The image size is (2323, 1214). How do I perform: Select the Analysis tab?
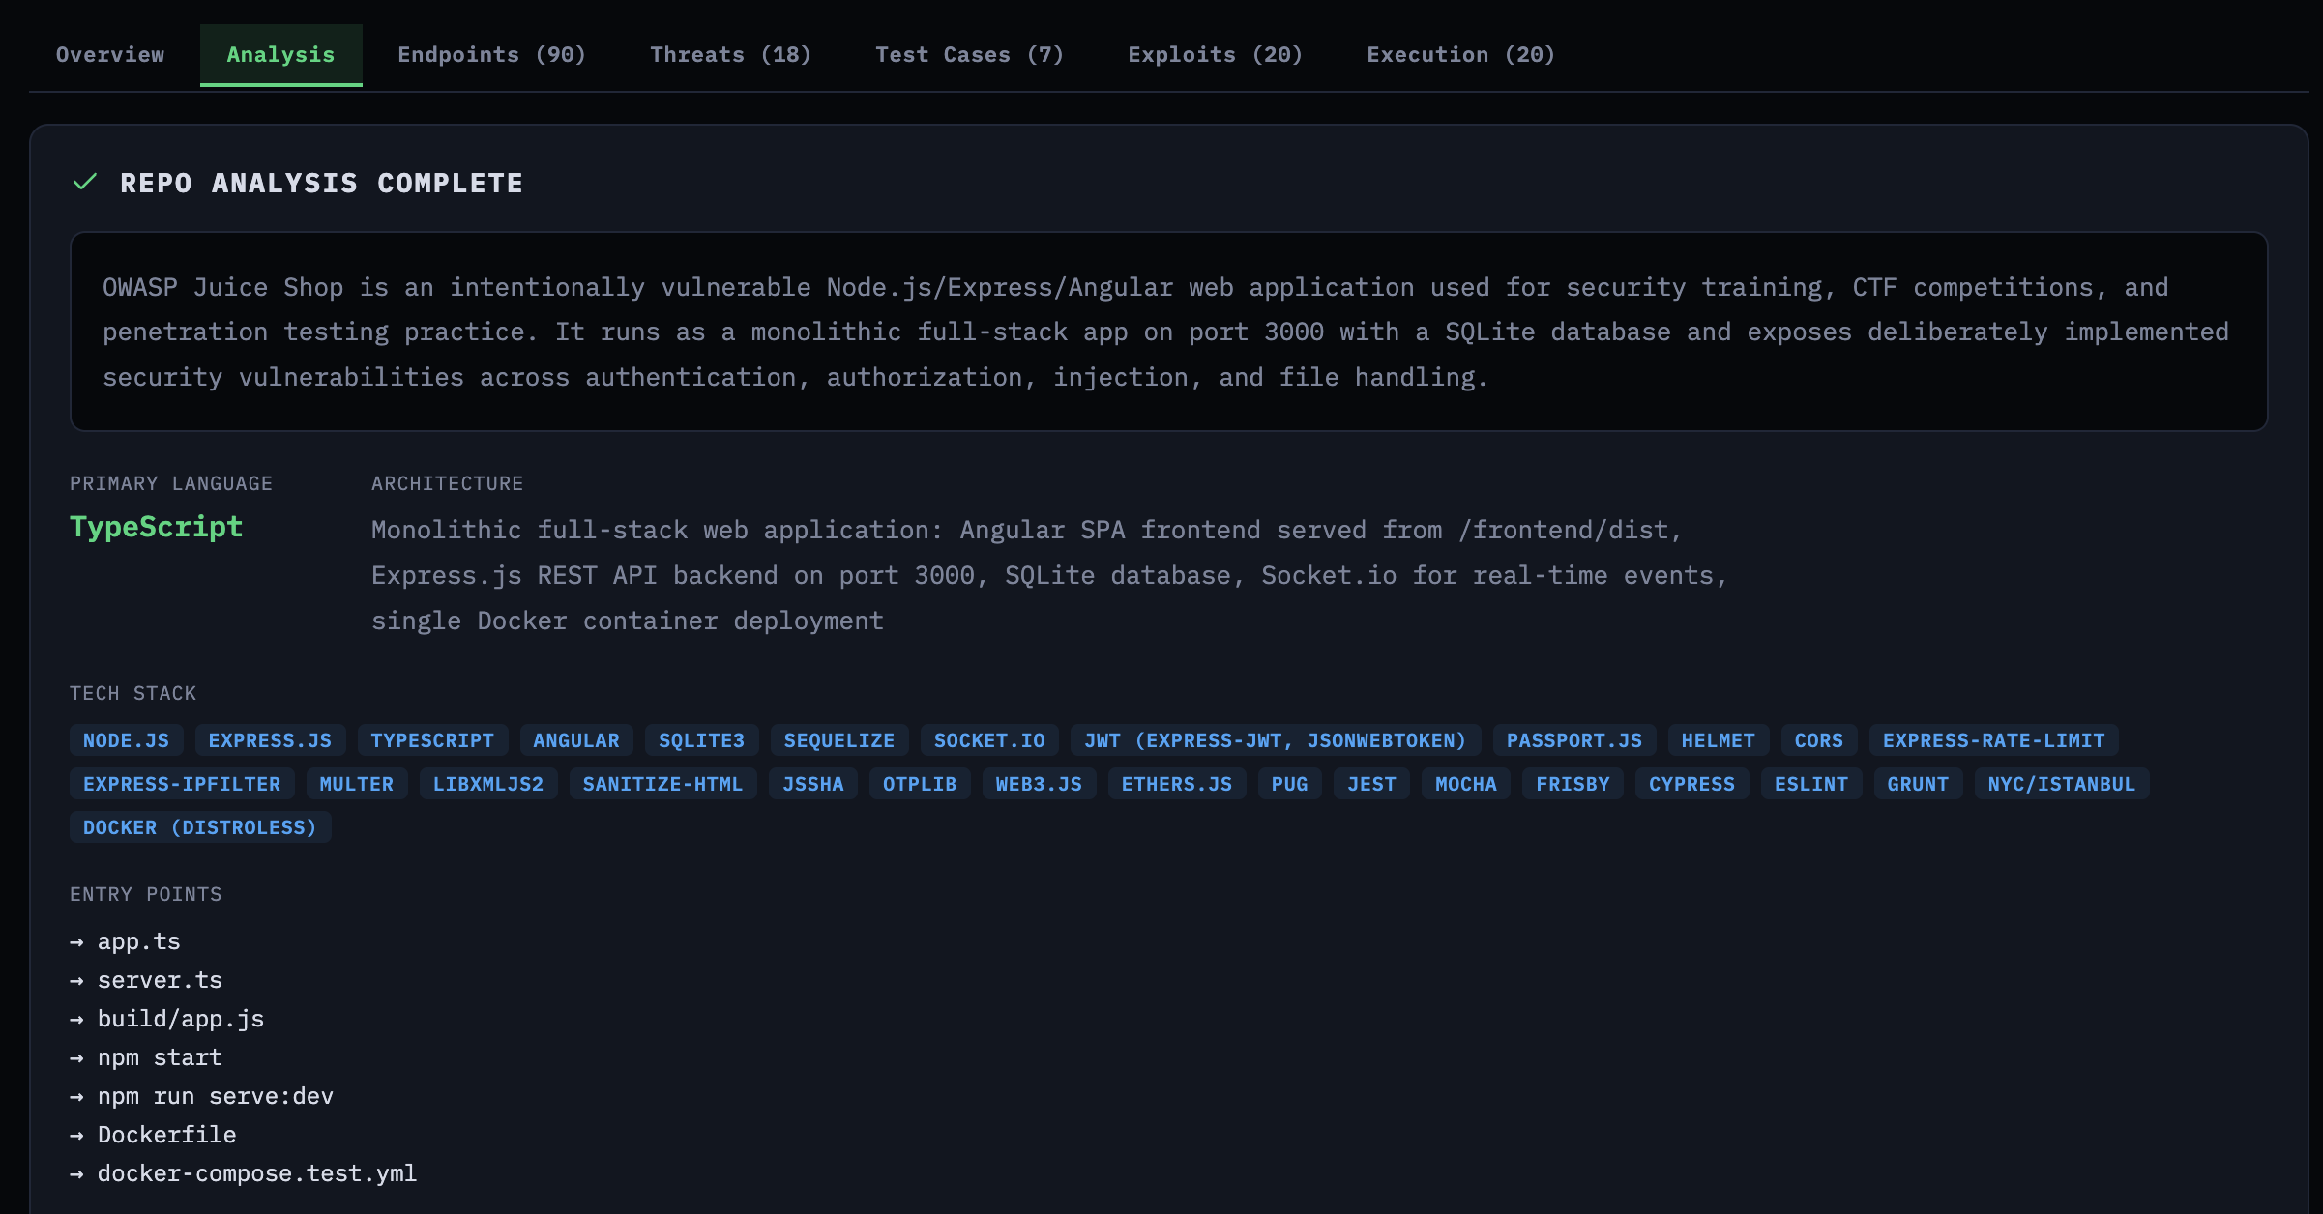280,55
